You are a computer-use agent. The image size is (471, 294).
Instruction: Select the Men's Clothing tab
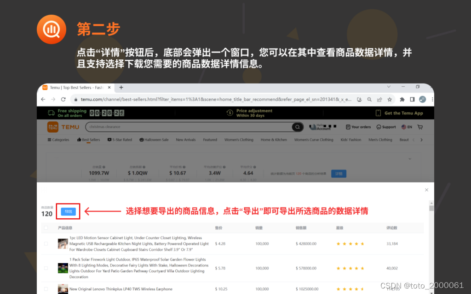[380, 140]
